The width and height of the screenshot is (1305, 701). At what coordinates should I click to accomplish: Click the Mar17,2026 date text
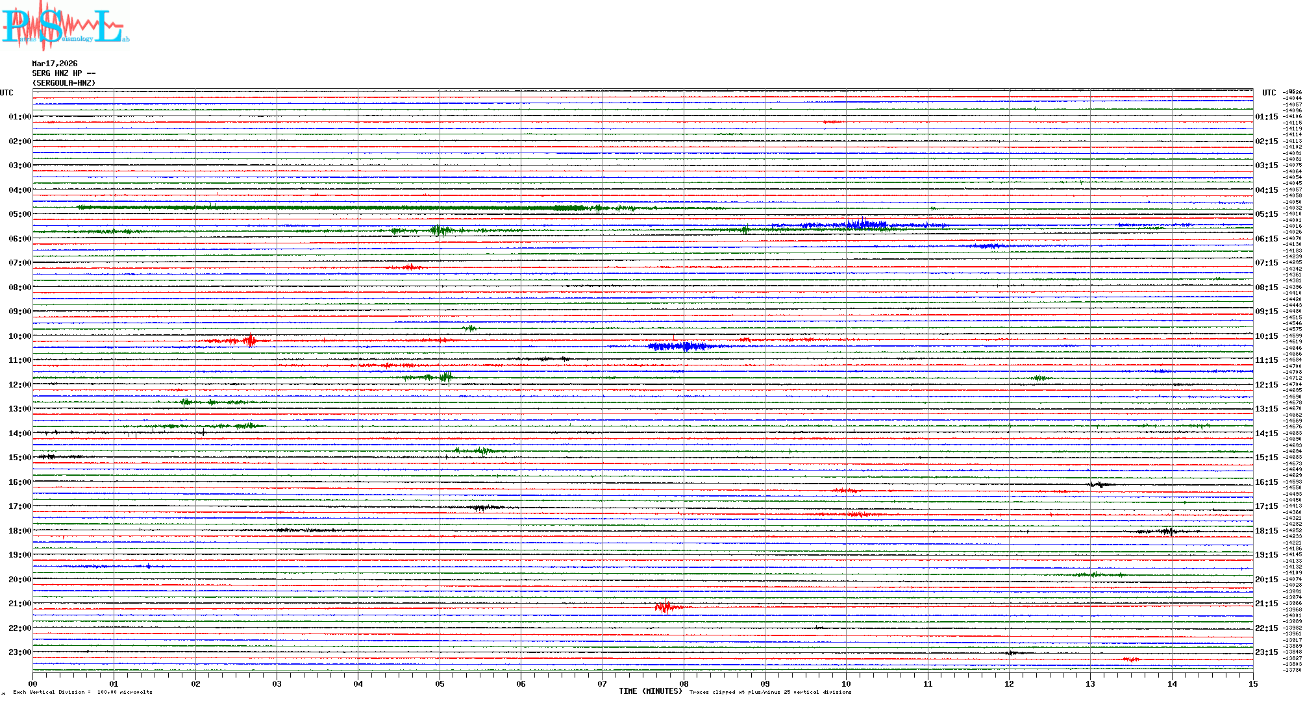click(55, 64)
